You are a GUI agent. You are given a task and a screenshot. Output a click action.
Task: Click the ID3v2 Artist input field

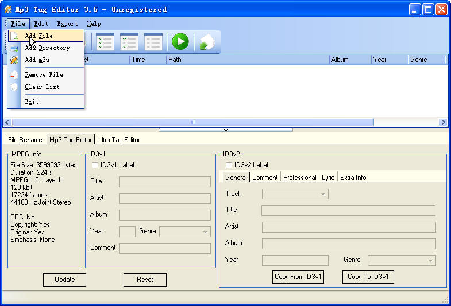[349, 227]
